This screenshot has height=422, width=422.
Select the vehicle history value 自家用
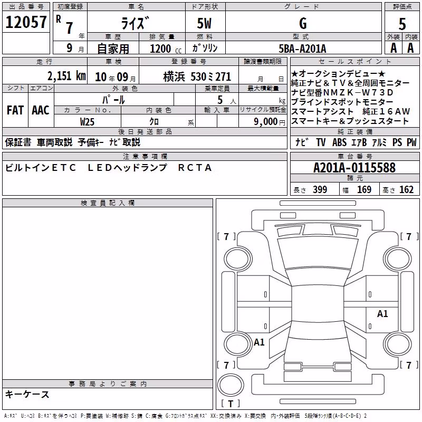tap(113, 49)
